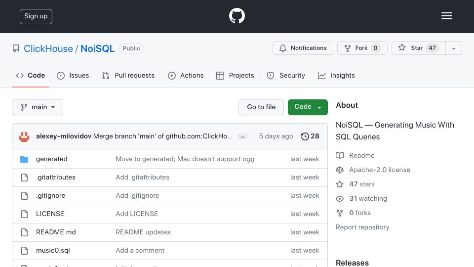Switch to the Issues tab
Viewport: 474px width, 267px height.
(x=73, y=75)
